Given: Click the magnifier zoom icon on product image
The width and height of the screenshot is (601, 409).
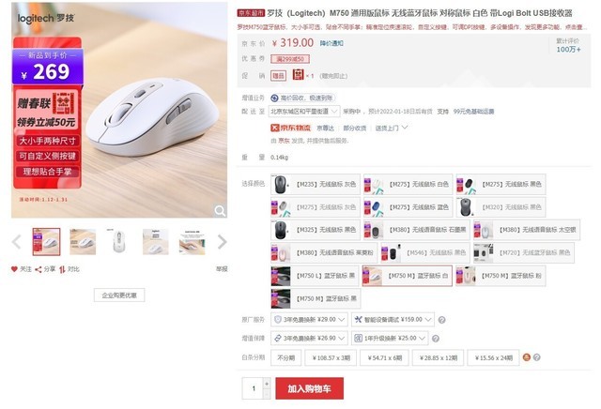Looking at the screenshot, I should (x=220, y=211).
